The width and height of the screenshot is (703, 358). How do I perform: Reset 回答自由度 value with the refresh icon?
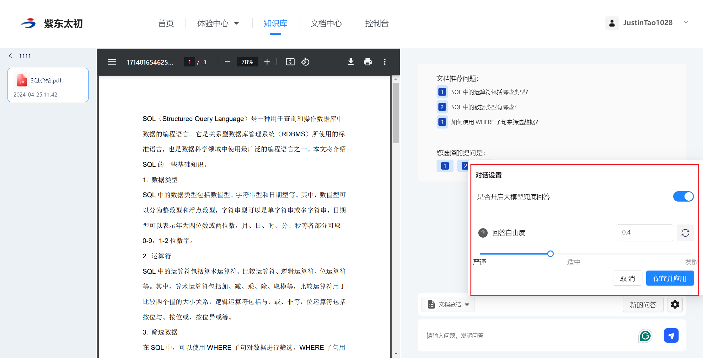click(x=685, y=233)
